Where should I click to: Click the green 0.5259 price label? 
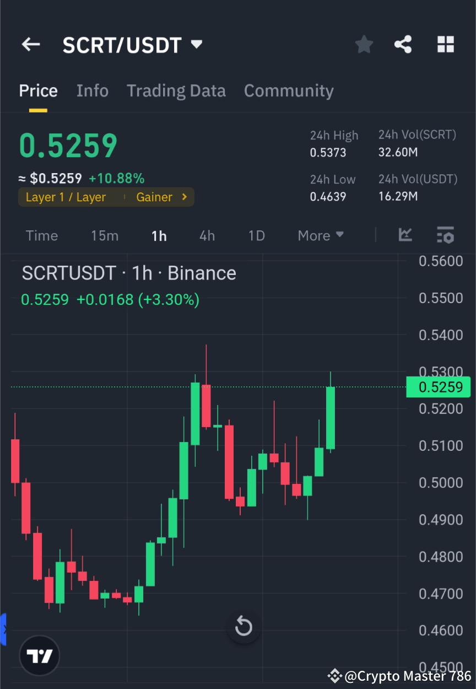[438, 387]
